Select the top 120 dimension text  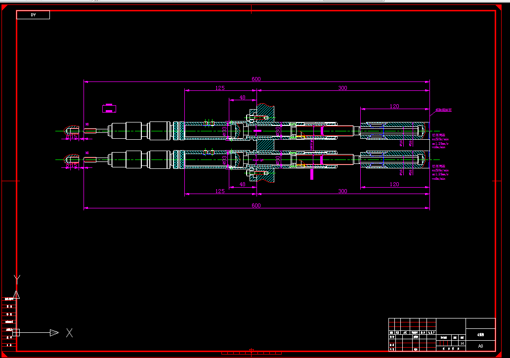pos(394,106)
